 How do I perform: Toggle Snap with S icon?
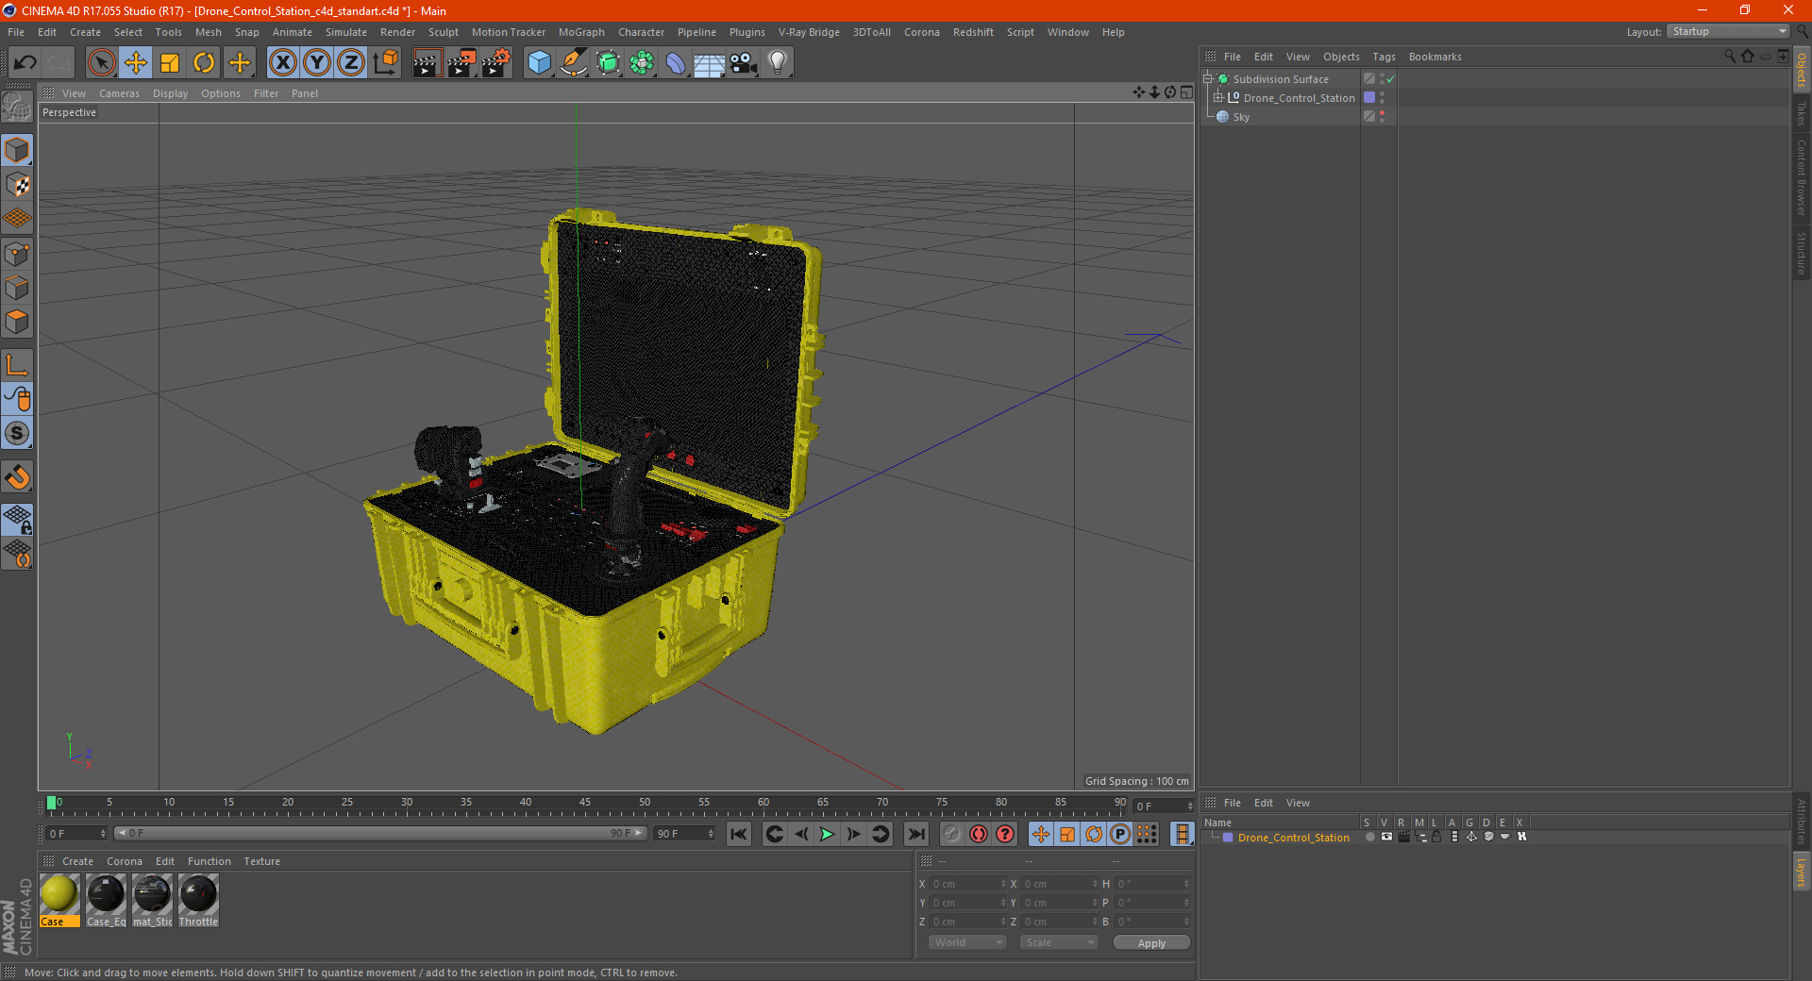tap(17, 433)
